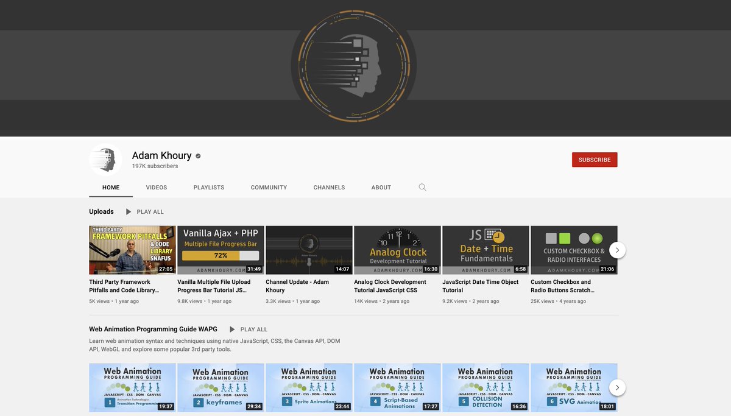Image resolution: width=731 pixels, height=416 pixels.
Task: Open the PLAYLISTS tab
Action: tap(209, 188)
